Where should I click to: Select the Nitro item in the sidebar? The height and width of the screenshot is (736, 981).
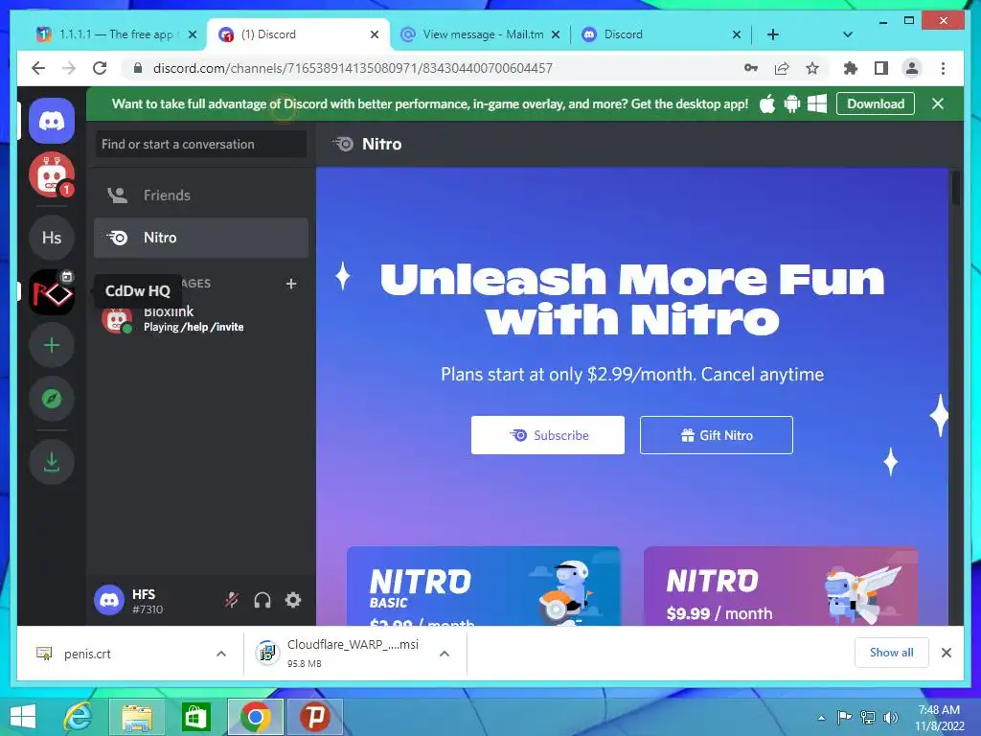[x=201, y=238]
